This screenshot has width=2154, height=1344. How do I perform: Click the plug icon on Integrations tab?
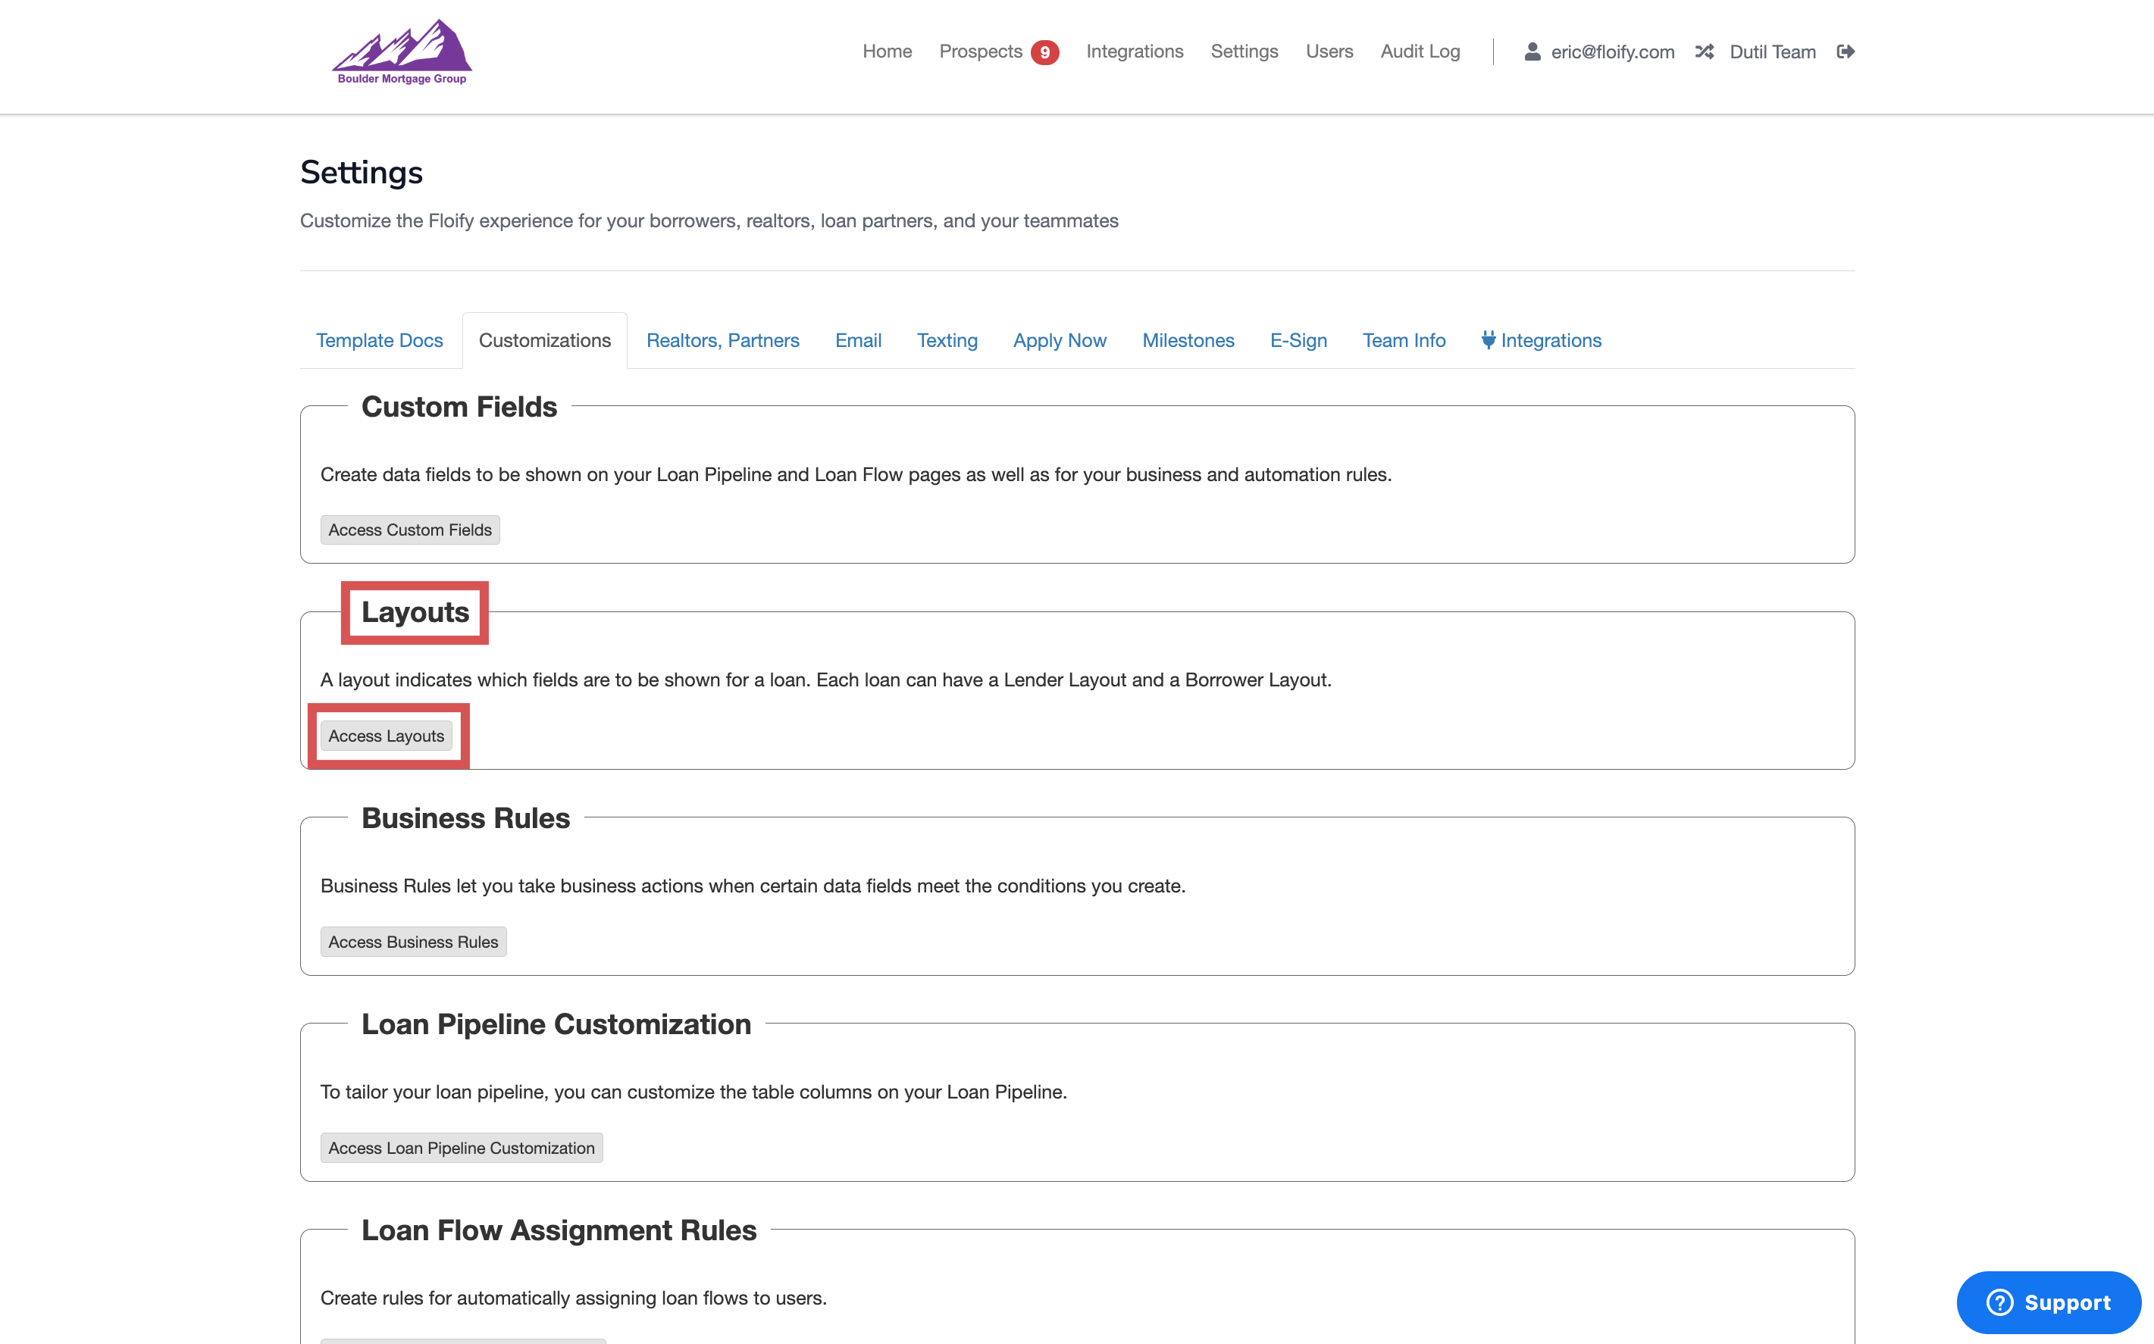click(x=1488, y=339)
